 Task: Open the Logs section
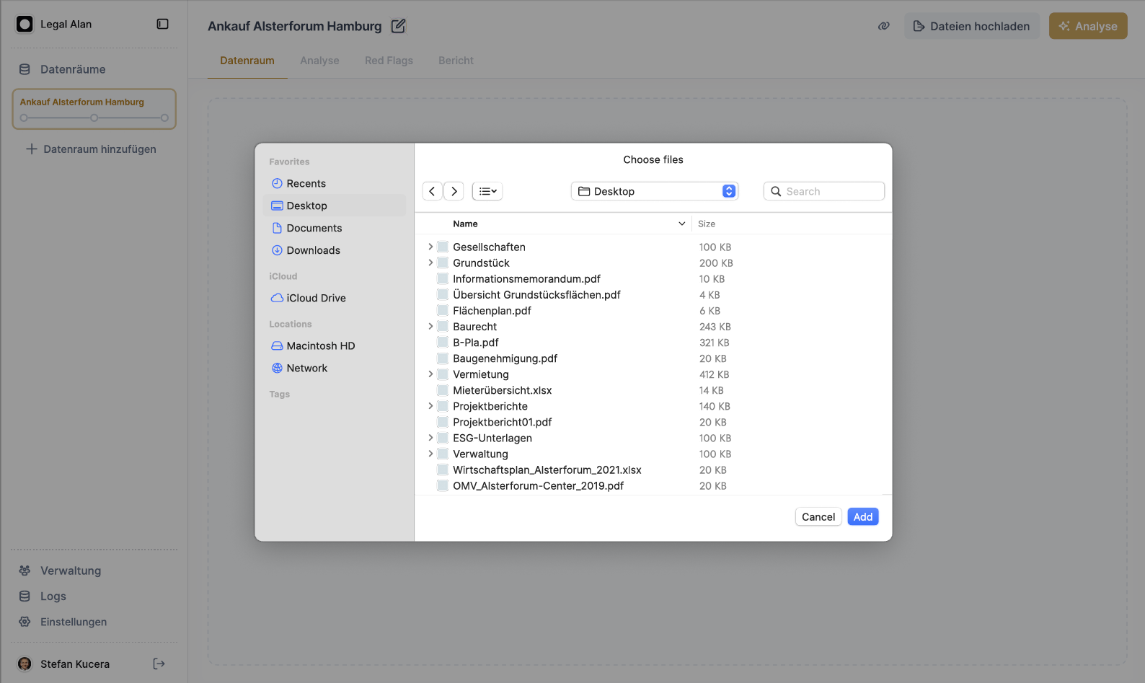click(53, 596)
